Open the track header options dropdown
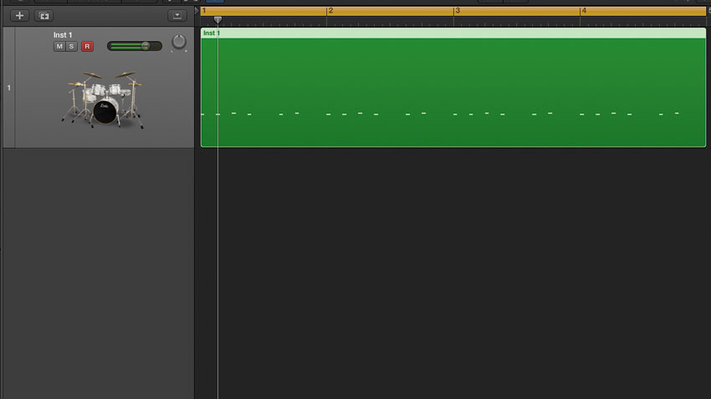This screenshot has width=711, height=399. (176, 15)
